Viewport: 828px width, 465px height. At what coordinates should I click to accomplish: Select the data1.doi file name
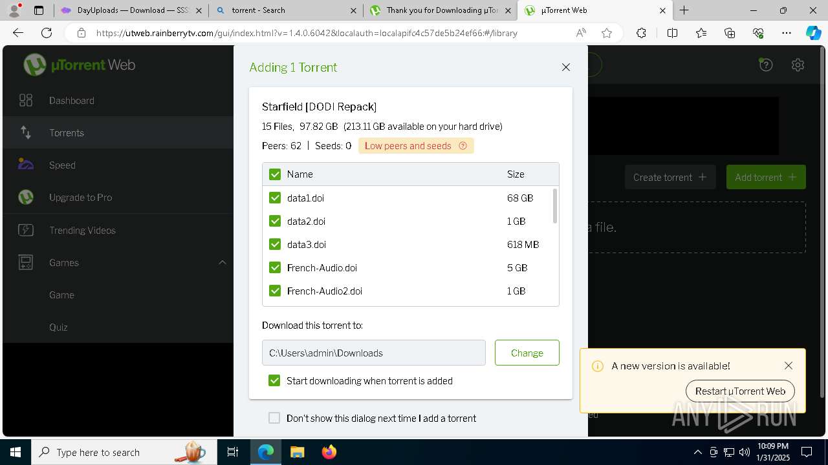(305, 198)
